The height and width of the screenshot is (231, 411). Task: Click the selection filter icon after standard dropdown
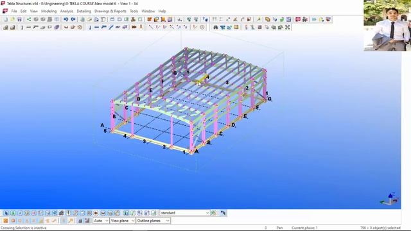214,213
